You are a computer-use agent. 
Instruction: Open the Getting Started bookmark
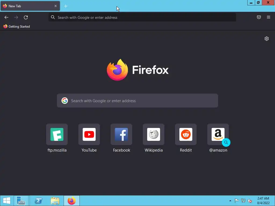(16, 27)
